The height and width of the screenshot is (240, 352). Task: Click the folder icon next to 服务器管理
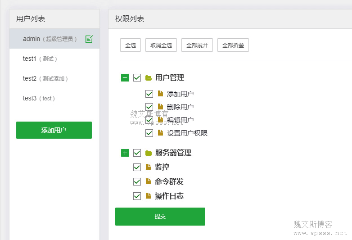149,153
